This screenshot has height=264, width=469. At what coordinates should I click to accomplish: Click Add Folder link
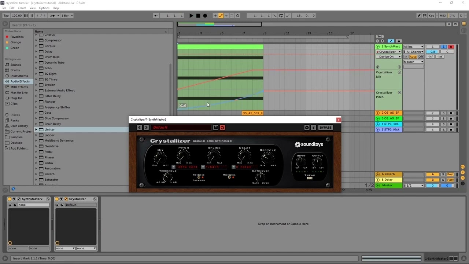coord(19,148)
